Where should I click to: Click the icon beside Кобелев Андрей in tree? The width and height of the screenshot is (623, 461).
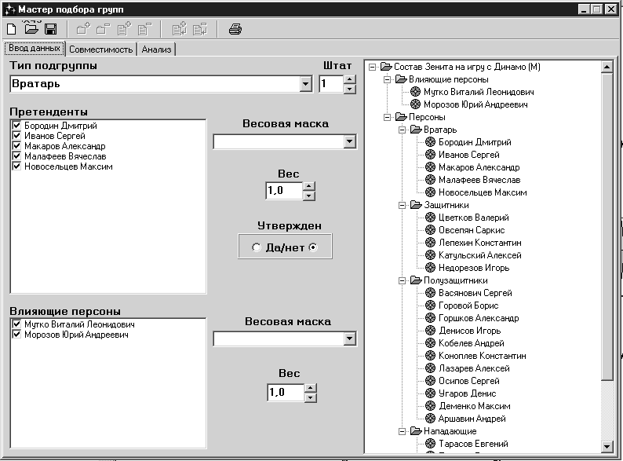430,343
